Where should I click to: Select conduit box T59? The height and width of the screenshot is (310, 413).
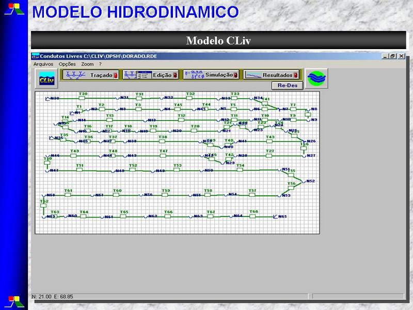165,195
